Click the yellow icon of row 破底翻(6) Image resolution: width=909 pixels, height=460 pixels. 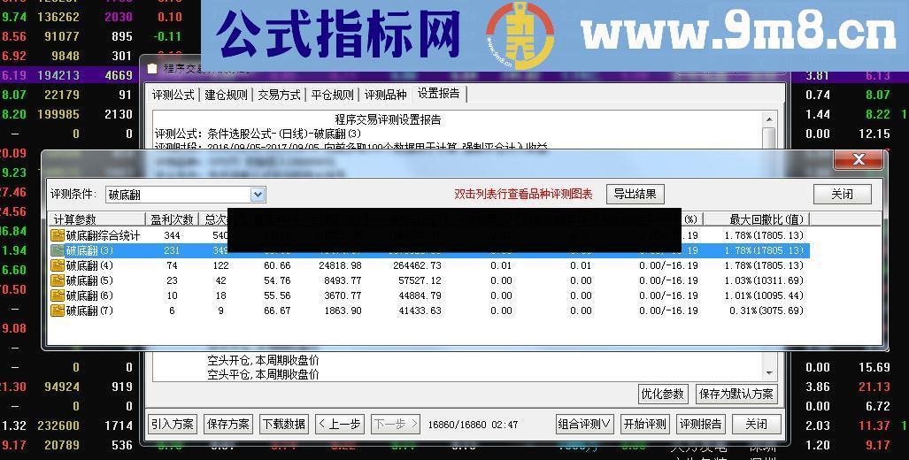[x=58, y=295]
